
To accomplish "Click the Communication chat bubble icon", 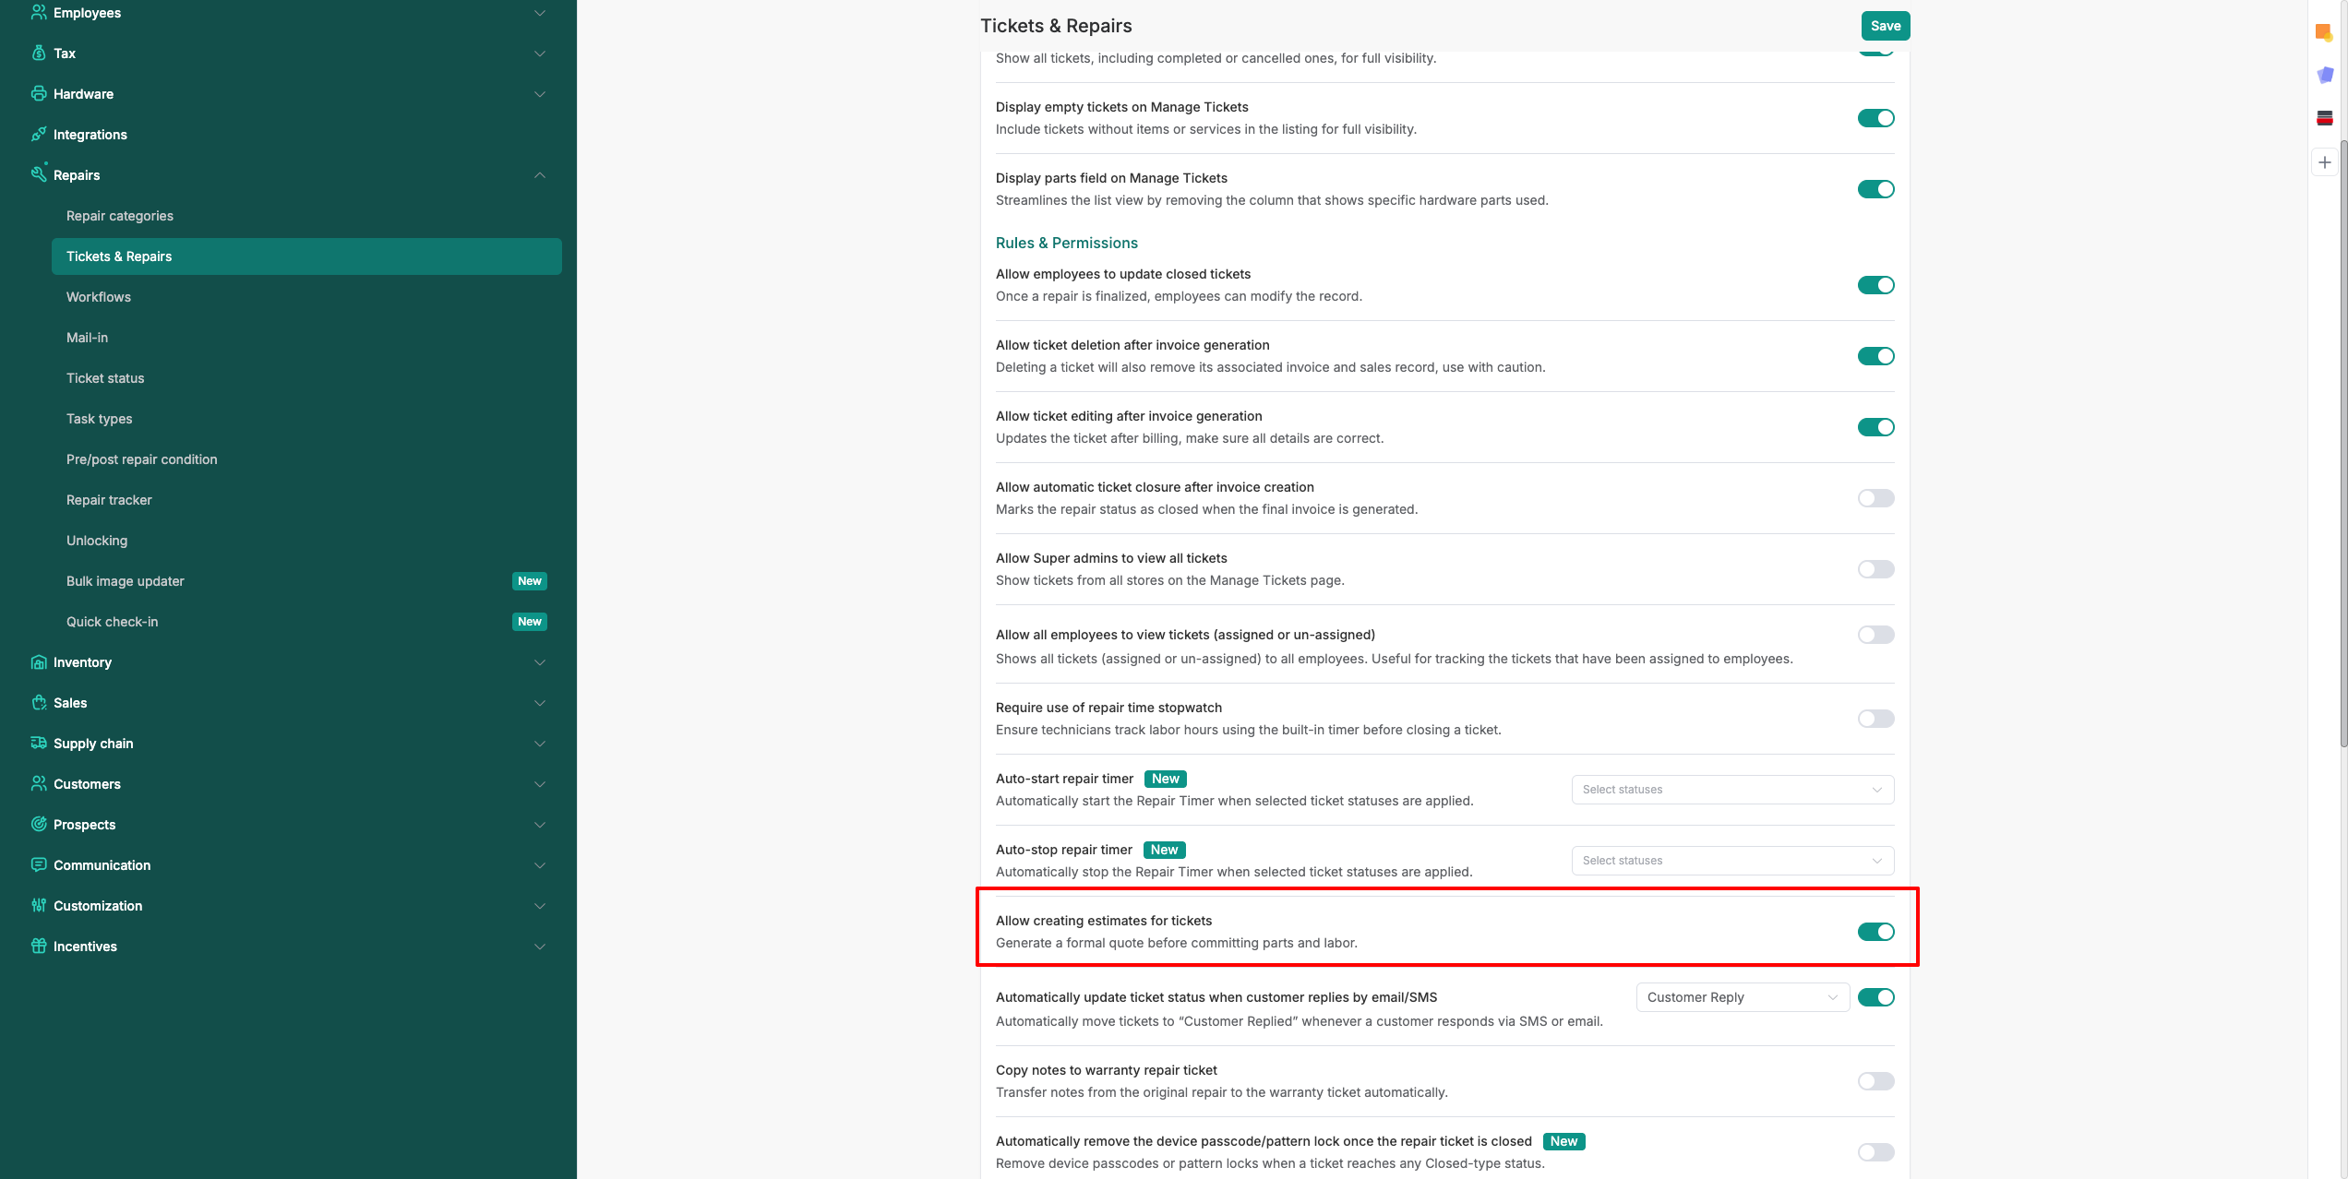I will point(38,864).
